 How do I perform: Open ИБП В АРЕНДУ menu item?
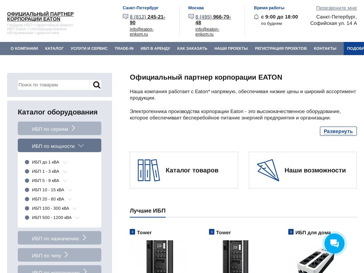tap(155, 48)
